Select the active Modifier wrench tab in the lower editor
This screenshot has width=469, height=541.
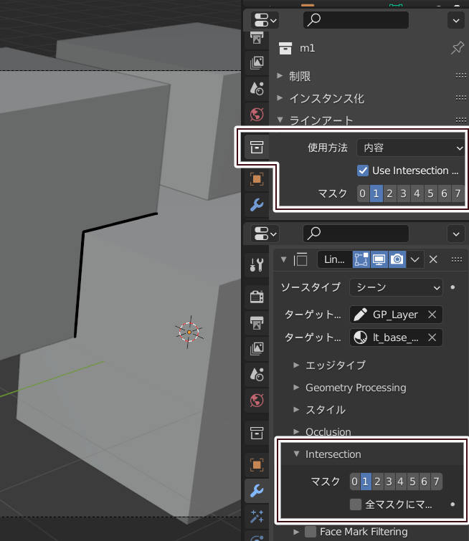[x=257, y=491]
